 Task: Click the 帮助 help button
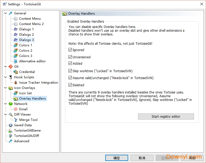point(192,158)
